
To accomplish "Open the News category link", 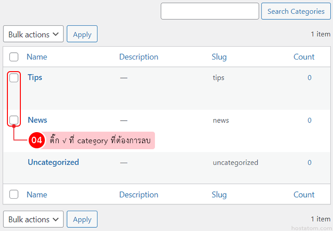I will click(x=37, y=120).
